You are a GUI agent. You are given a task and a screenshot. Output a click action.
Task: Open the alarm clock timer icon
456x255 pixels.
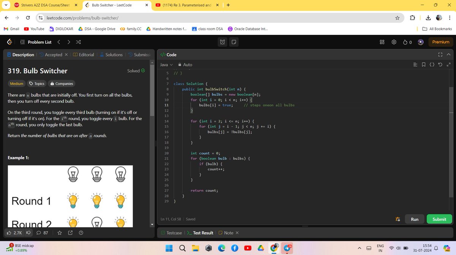coord(223,42)
